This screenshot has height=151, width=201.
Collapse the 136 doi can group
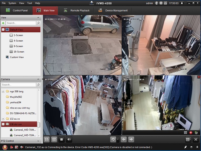point(3,124)
